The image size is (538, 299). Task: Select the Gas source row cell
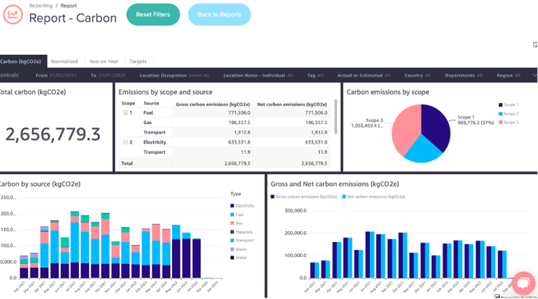point(148,123)
